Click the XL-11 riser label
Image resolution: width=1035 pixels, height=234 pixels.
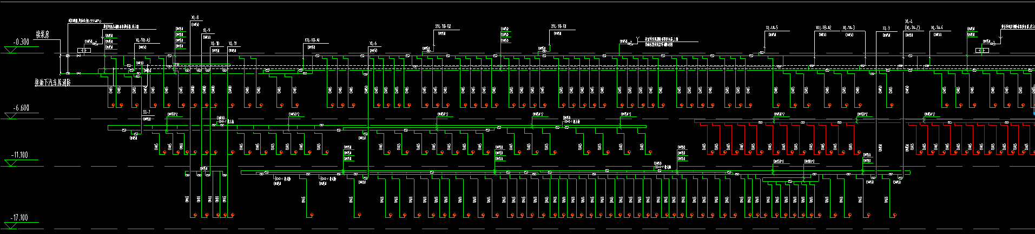point(233,44)
